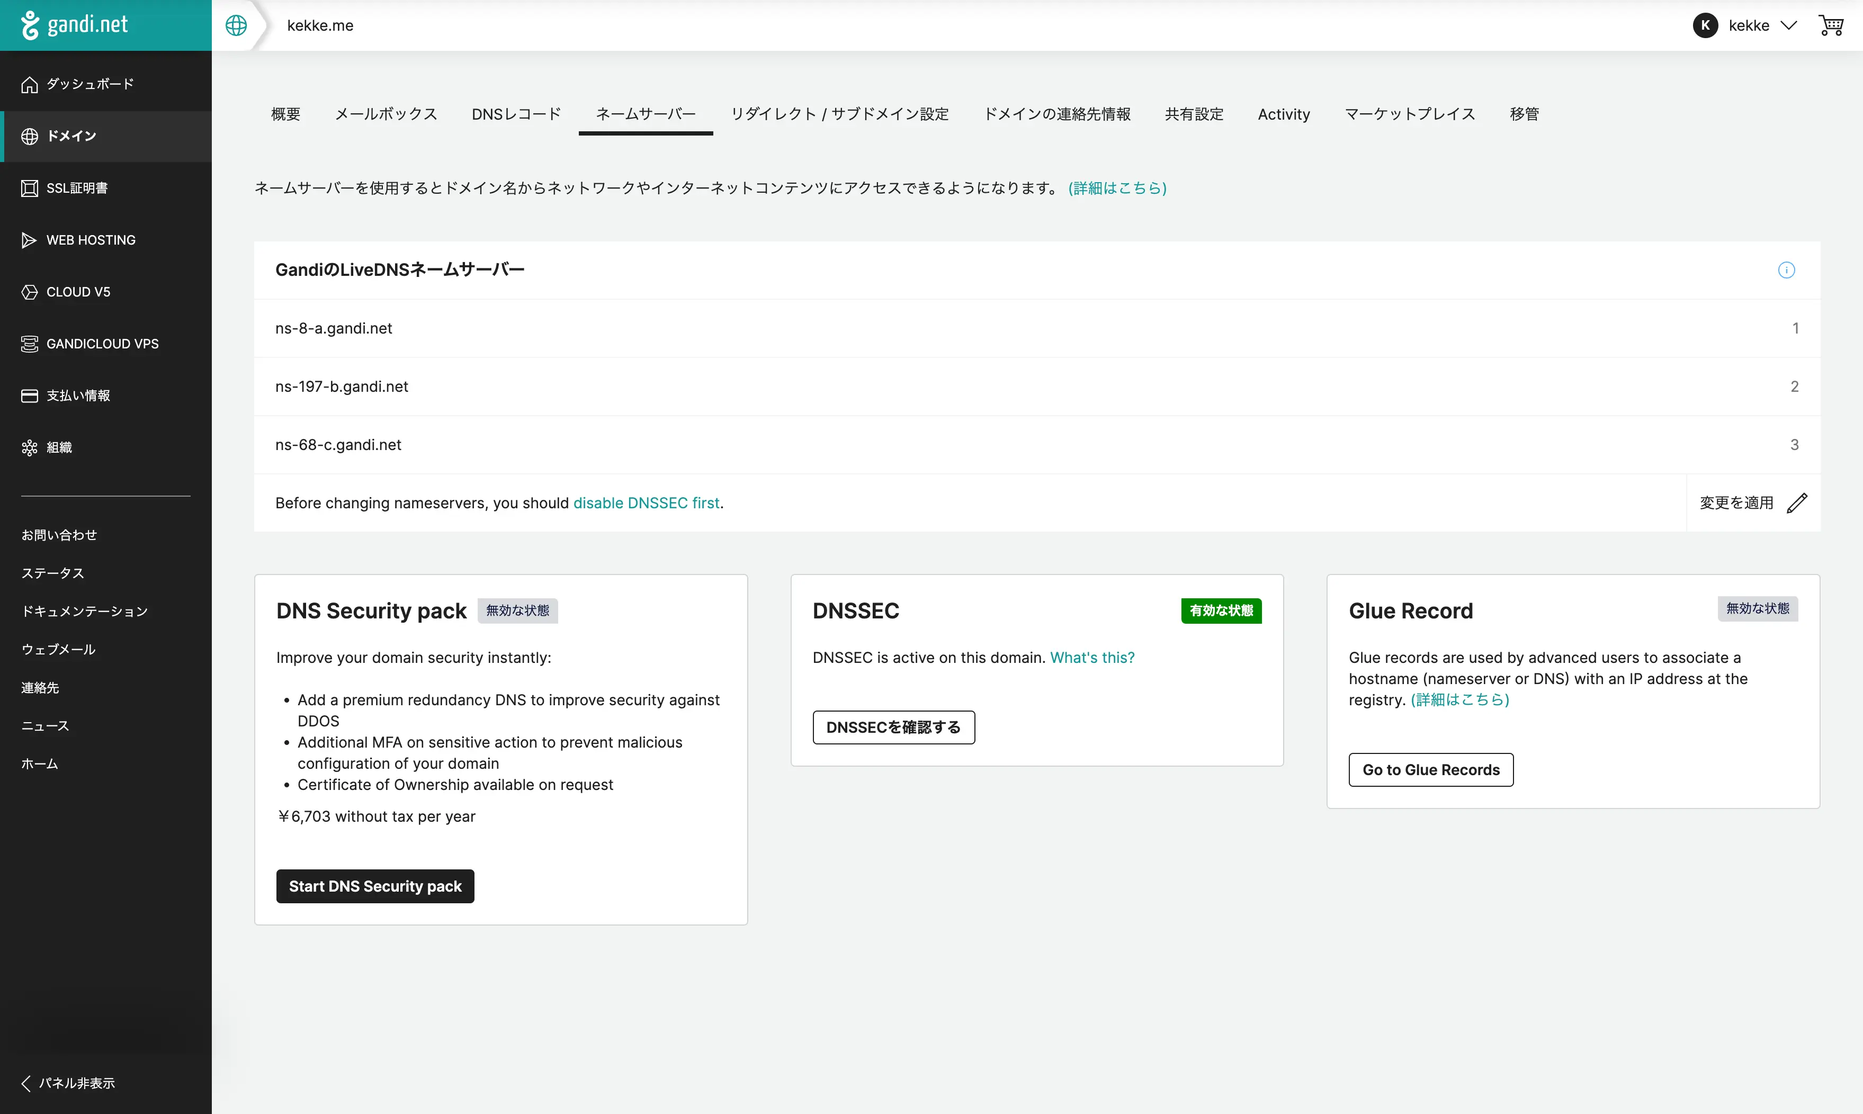Click the 連絡先 sidebar link
Screen dimensions: 1863x1114
[40, 688]
